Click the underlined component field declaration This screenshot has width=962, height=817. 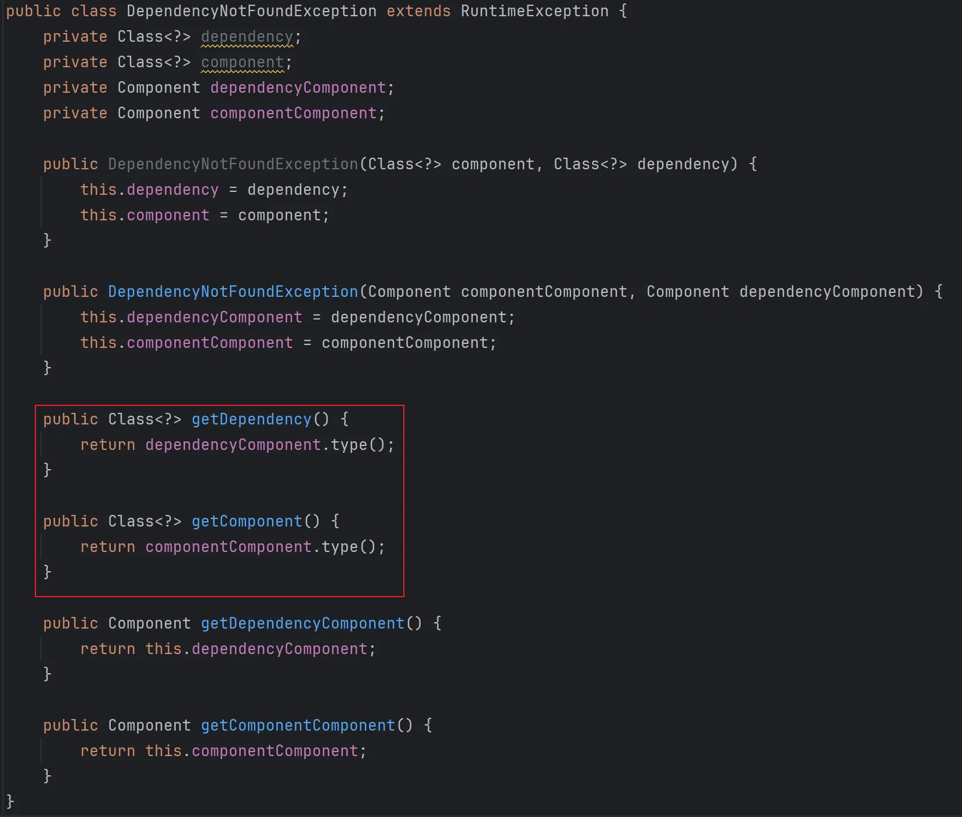point(242,62)
